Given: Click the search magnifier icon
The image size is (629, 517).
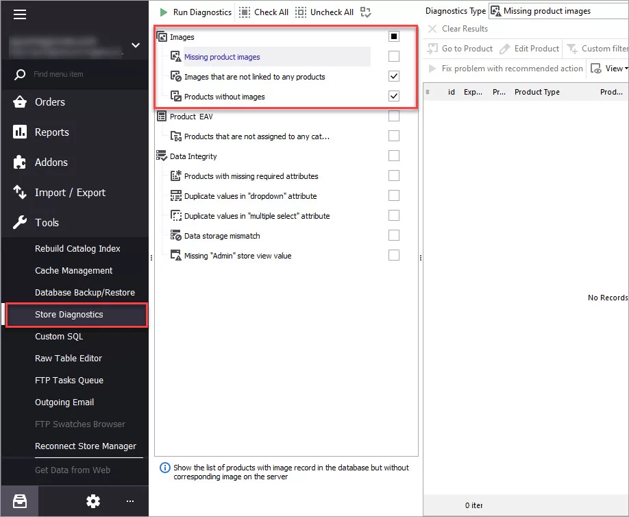Looking at the screenshot, I should [20, 74].
